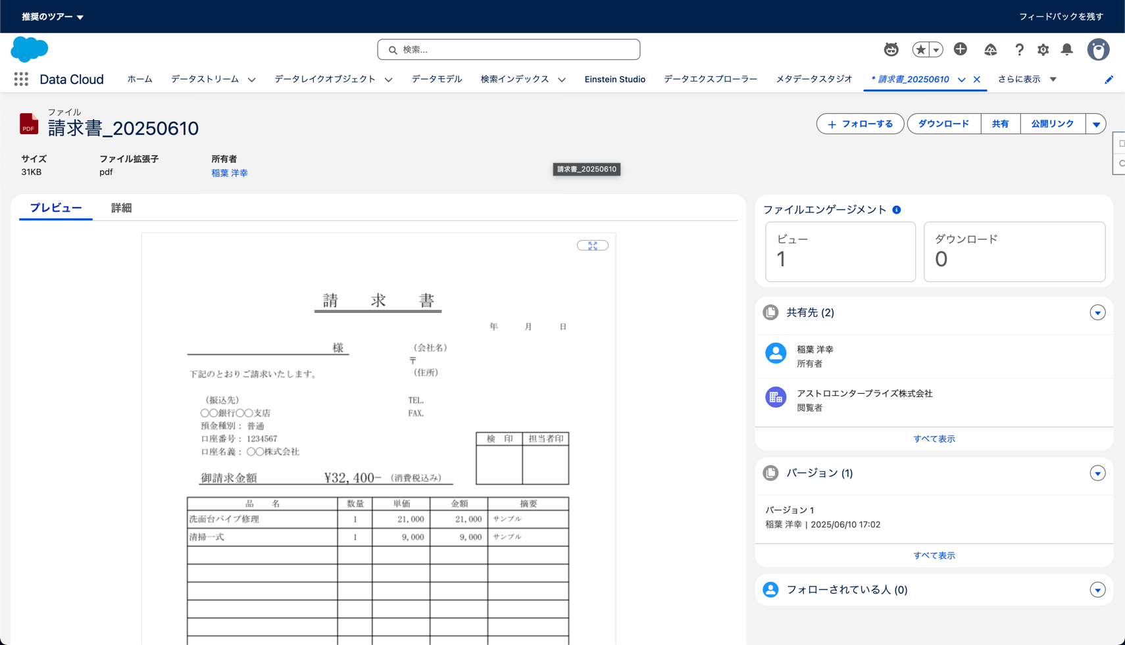Open more file actions dropdown arrow
The image size is (1125, 645).
click(x=1095, y=124)
